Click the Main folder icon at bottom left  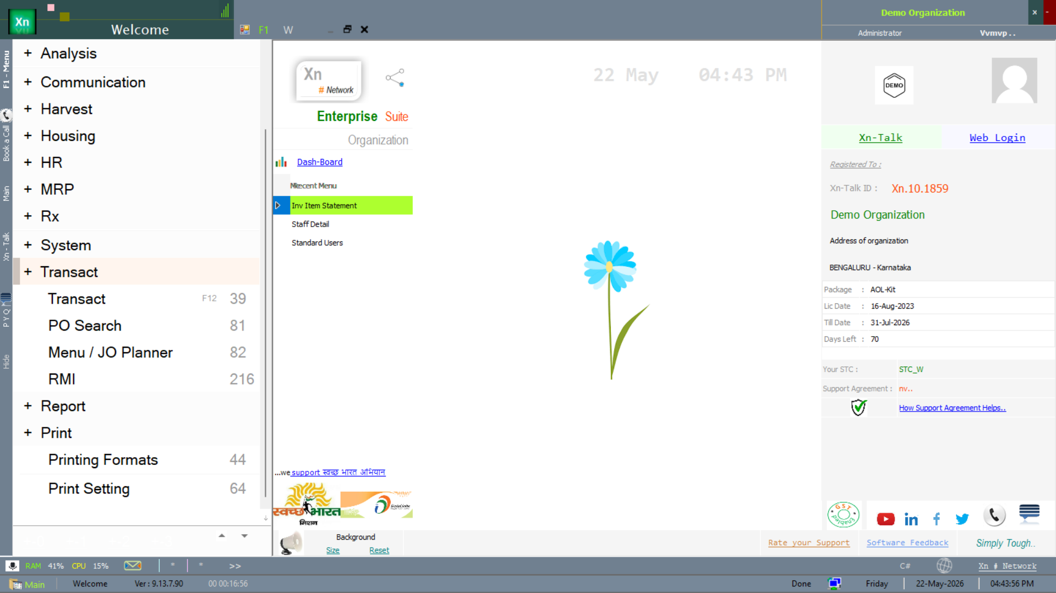(15, 584)
